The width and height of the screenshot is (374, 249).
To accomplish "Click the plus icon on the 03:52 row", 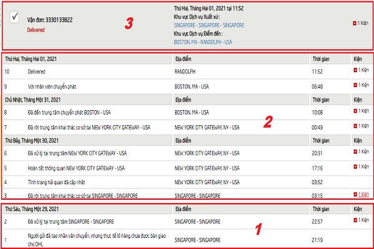I will point(355,181).
